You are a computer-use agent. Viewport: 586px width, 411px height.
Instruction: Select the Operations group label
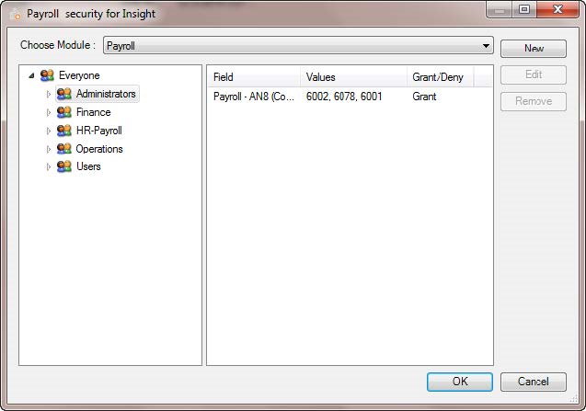tap(99, 149)
